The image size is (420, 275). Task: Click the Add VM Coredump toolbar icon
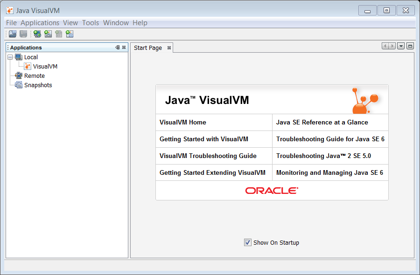tap(59, 34)
